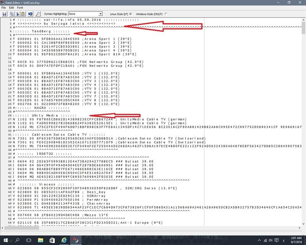
Task: Undo the last edit with blue arrow
Action: pyautogui.click(x=30, y=14)
